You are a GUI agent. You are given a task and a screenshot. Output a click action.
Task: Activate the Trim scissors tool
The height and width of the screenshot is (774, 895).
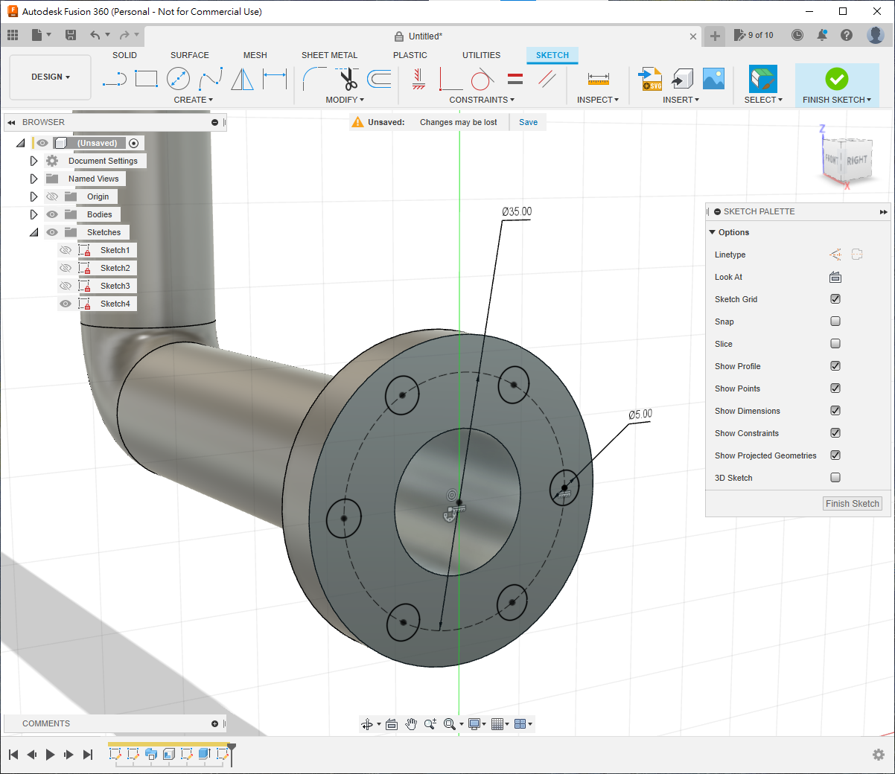tap(348, 79)
